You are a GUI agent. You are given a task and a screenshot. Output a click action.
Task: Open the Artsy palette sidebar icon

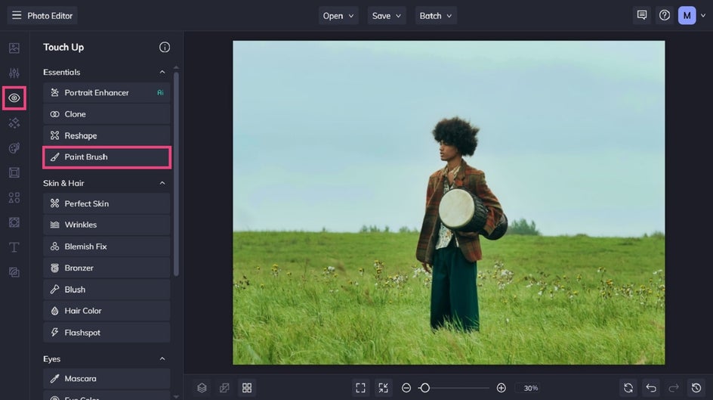click(x=14, y=148)
